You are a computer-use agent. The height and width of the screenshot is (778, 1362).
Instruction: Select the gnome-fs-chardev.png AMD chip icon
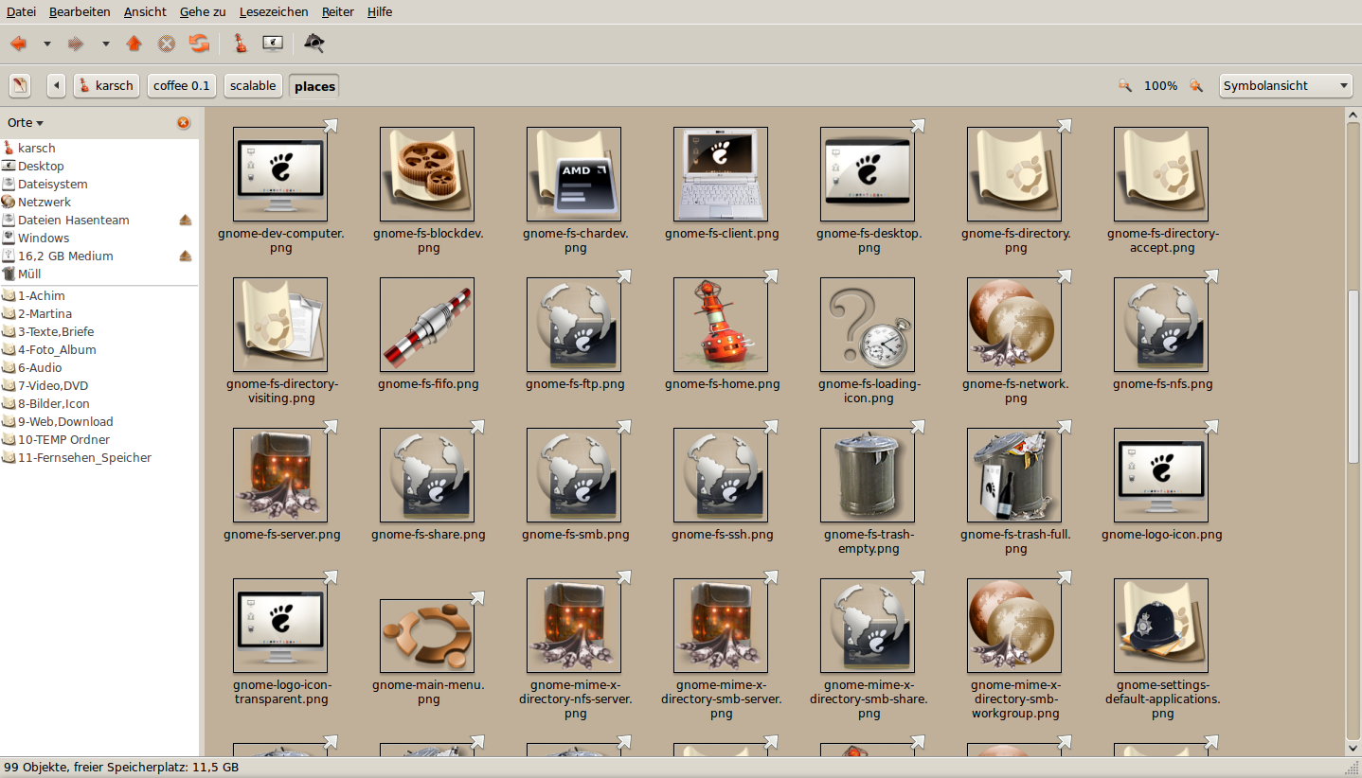(x=574, y=174)
